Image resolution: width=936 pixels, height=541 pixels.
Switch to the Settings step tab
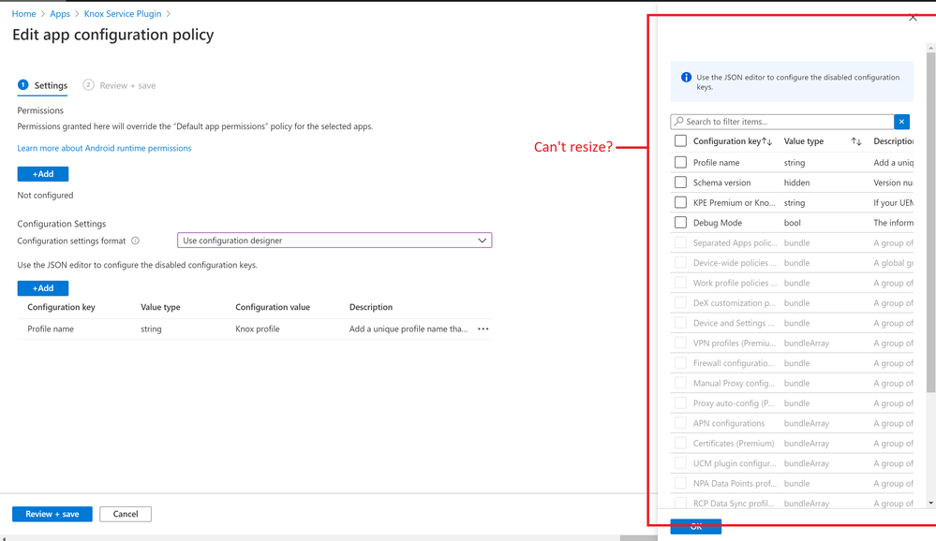(x=42, y=85)
